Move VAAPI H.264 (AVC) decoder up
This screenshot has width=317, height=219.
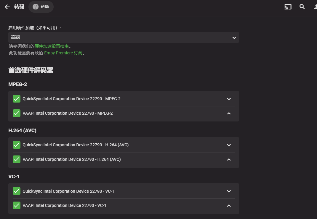coord(229,160)
